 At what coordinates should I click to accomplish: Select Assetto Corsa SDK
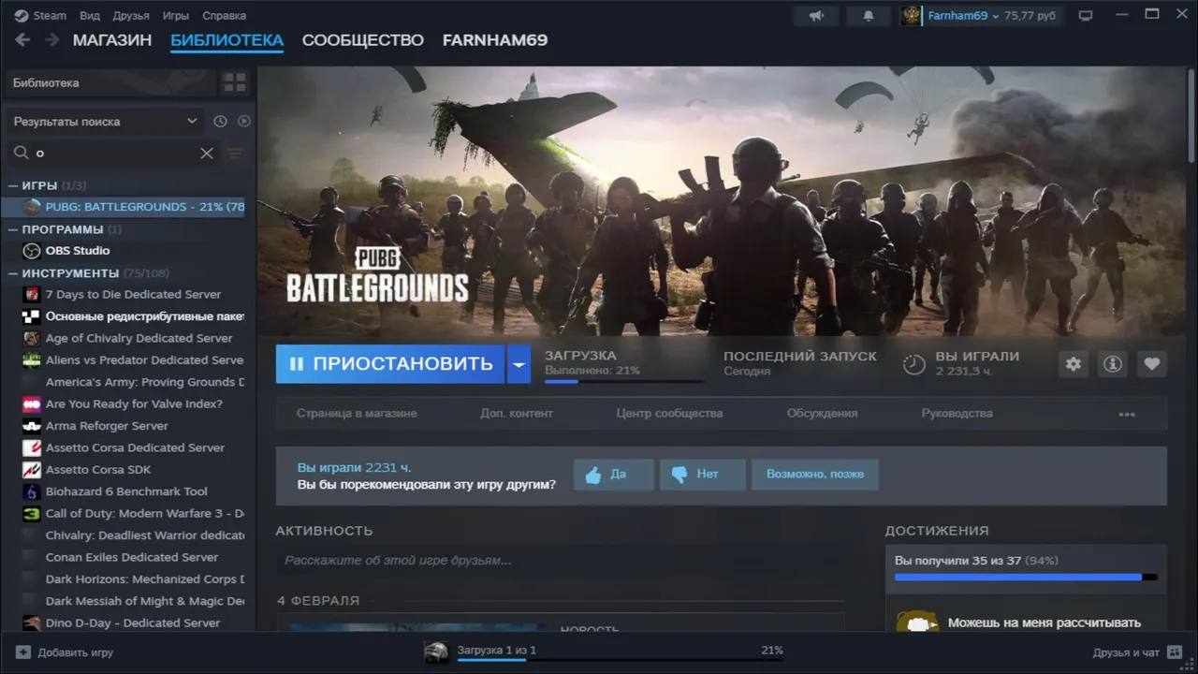[132, 469]
